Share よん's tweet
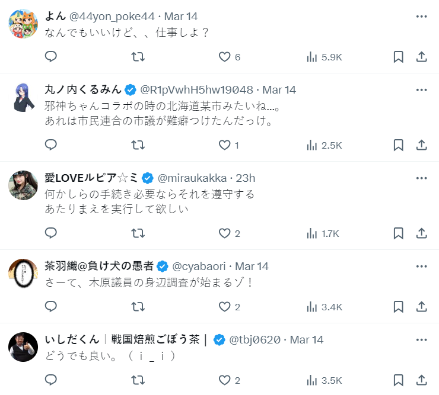439x395 pixels. (x=422, y=57)
